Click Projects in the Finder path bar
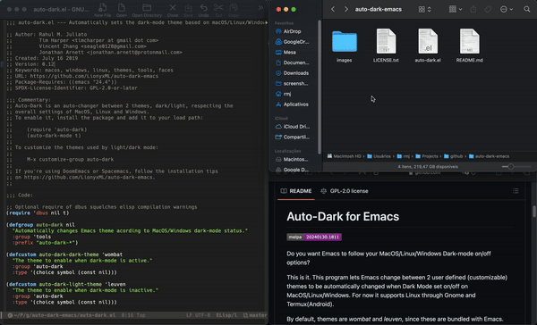Image resolution: width=537 pixels, height=325 pixels. 427,156
